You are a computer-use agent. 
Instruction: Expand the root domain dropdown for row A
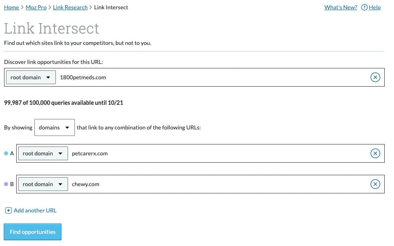pos(43,153)
